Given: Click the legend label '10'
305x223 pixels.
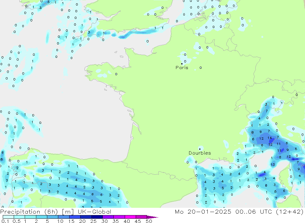Looking at the screenshot, I should 60,221.
